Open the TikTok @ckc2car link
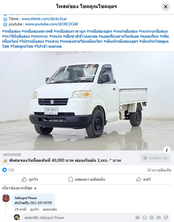Image resolution: width=174 pixels, height=222 pixels. click(44, 19)
